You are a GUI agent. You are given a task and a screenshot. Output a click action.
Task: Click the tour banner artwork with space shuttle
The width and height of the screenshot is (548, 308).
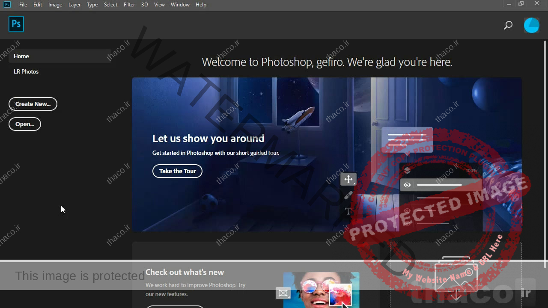point(327,154)
